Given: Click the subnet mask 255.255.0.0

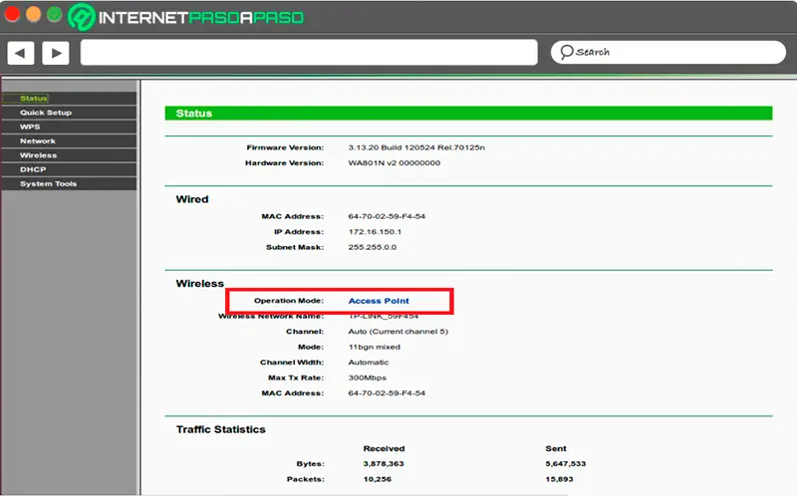Looking at the screenshot, I should tap(372, 247).
